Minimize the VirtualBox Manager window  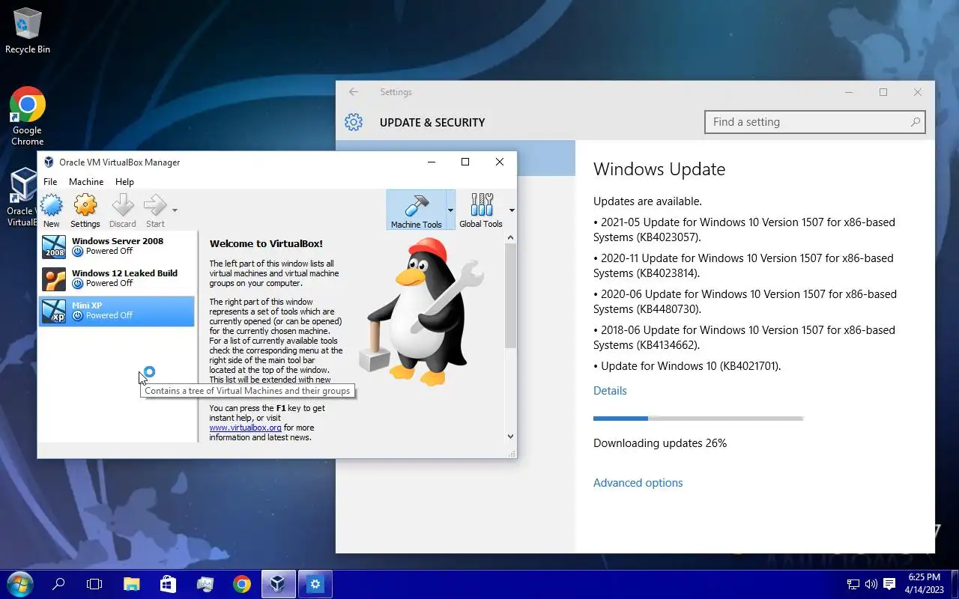point(431,162)
